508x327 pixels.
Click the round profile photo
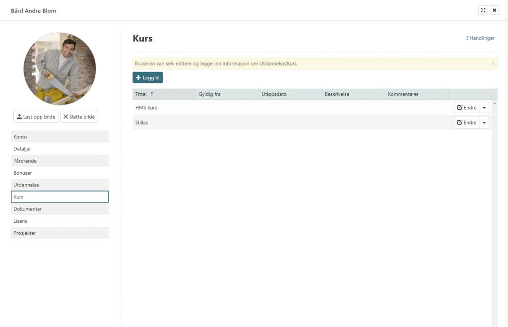[60, 69]
